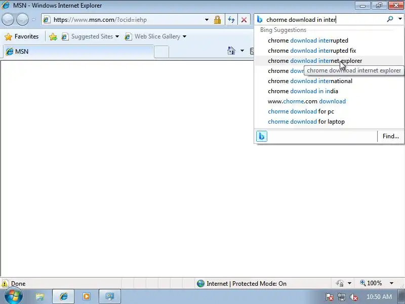The image size is (405, 304).
Task: Select suggestion 'chrome download international'
Action: click(329, 81)
